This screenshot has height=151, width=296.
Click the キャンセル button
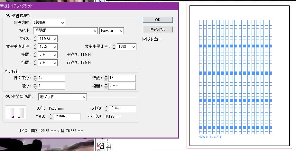click(x=158, y=29)
